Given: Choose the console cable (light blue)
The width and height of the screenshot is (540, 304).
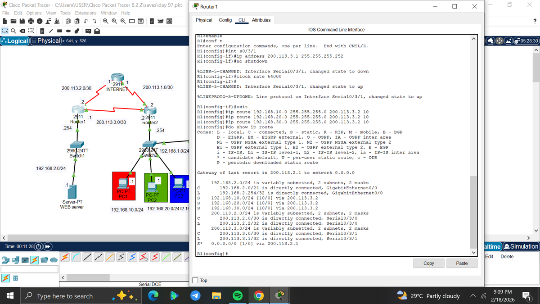Looking at the screenshot, I should point(76,257).
